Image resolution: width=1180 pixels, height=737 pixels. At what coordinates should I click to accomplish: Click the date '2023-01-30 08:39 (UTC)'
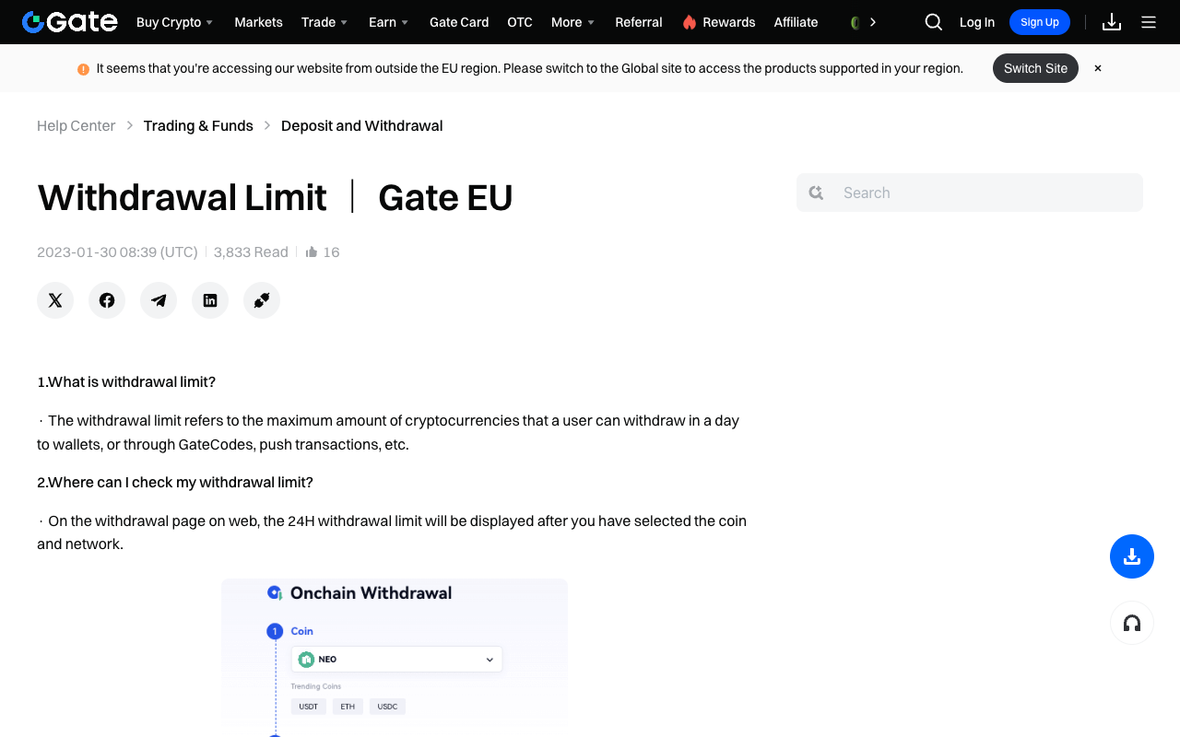[117, 252]
